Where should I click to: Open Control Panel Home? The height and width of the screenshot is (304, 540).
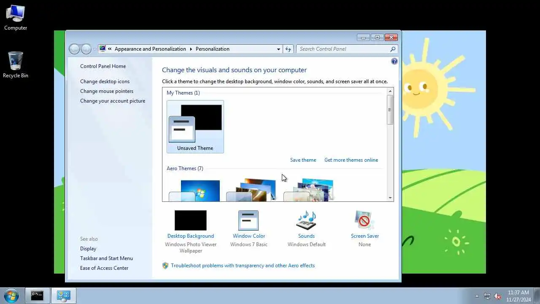[103, 66]
